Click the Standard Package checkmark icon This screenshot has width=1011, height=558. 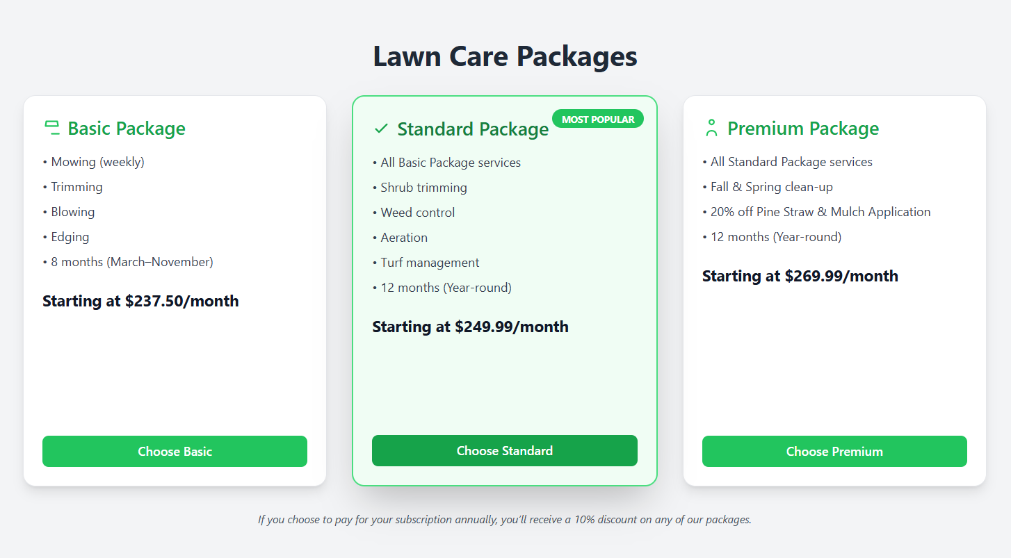(381, 129)
